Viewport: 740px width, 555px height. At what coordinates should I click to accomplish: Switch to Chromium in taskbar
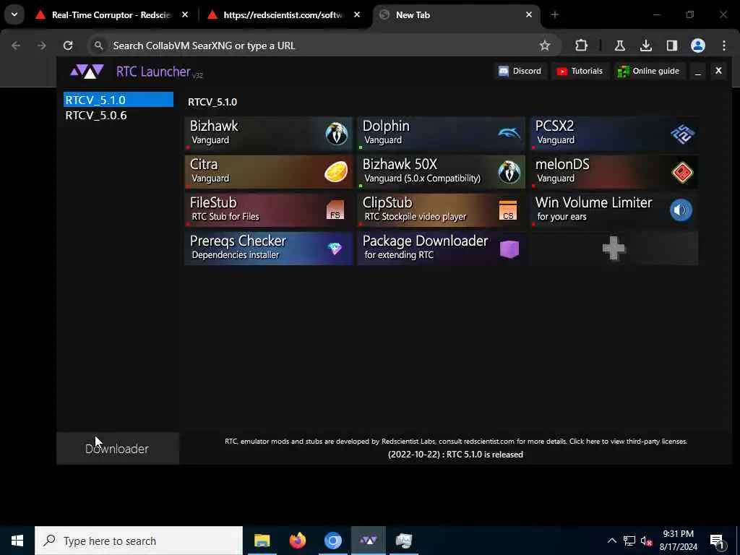point(332,541)
